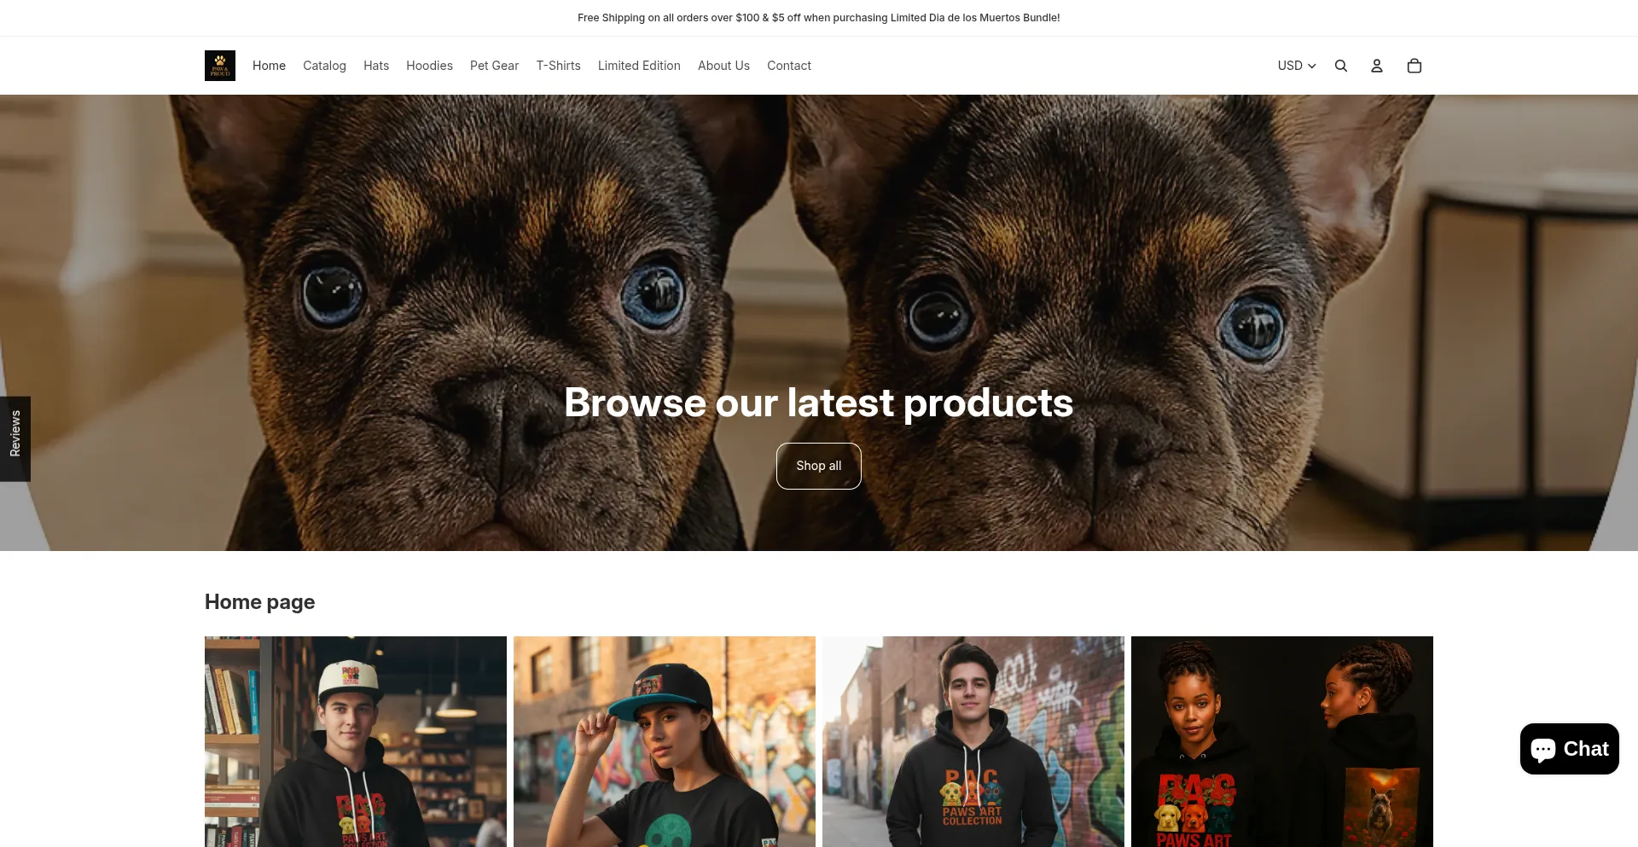Open the Pet Gear category
This screenshot has height=847, width=1638.
tap(494, 66)
